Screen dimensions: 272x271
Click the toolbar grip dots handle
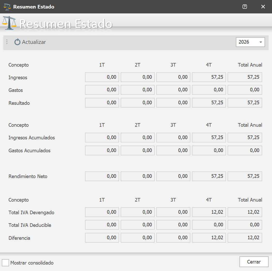7,42
